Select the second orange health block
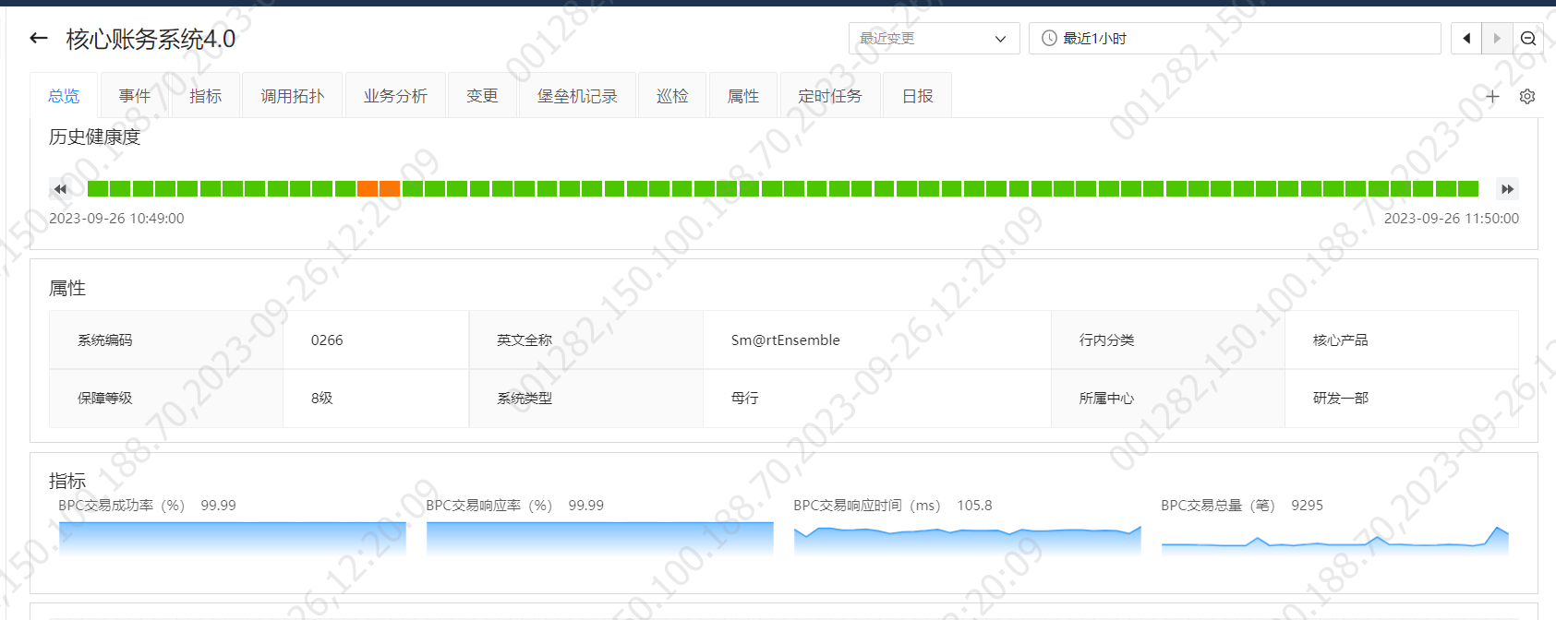 390,189
